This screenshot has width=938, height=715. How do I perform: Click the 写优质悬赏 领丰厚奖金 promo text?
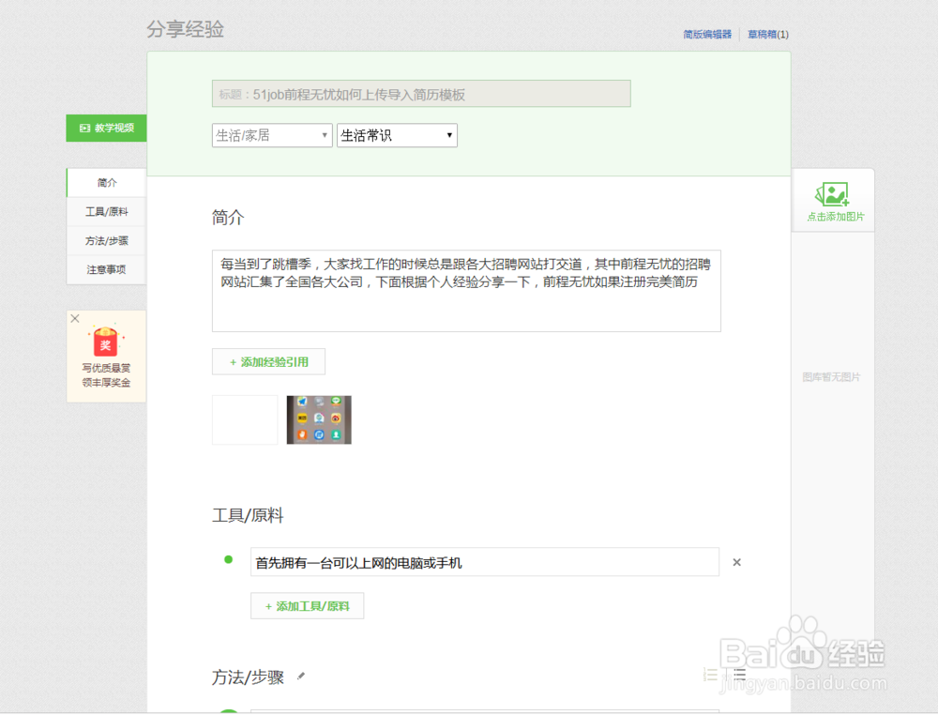pos(106,375)
